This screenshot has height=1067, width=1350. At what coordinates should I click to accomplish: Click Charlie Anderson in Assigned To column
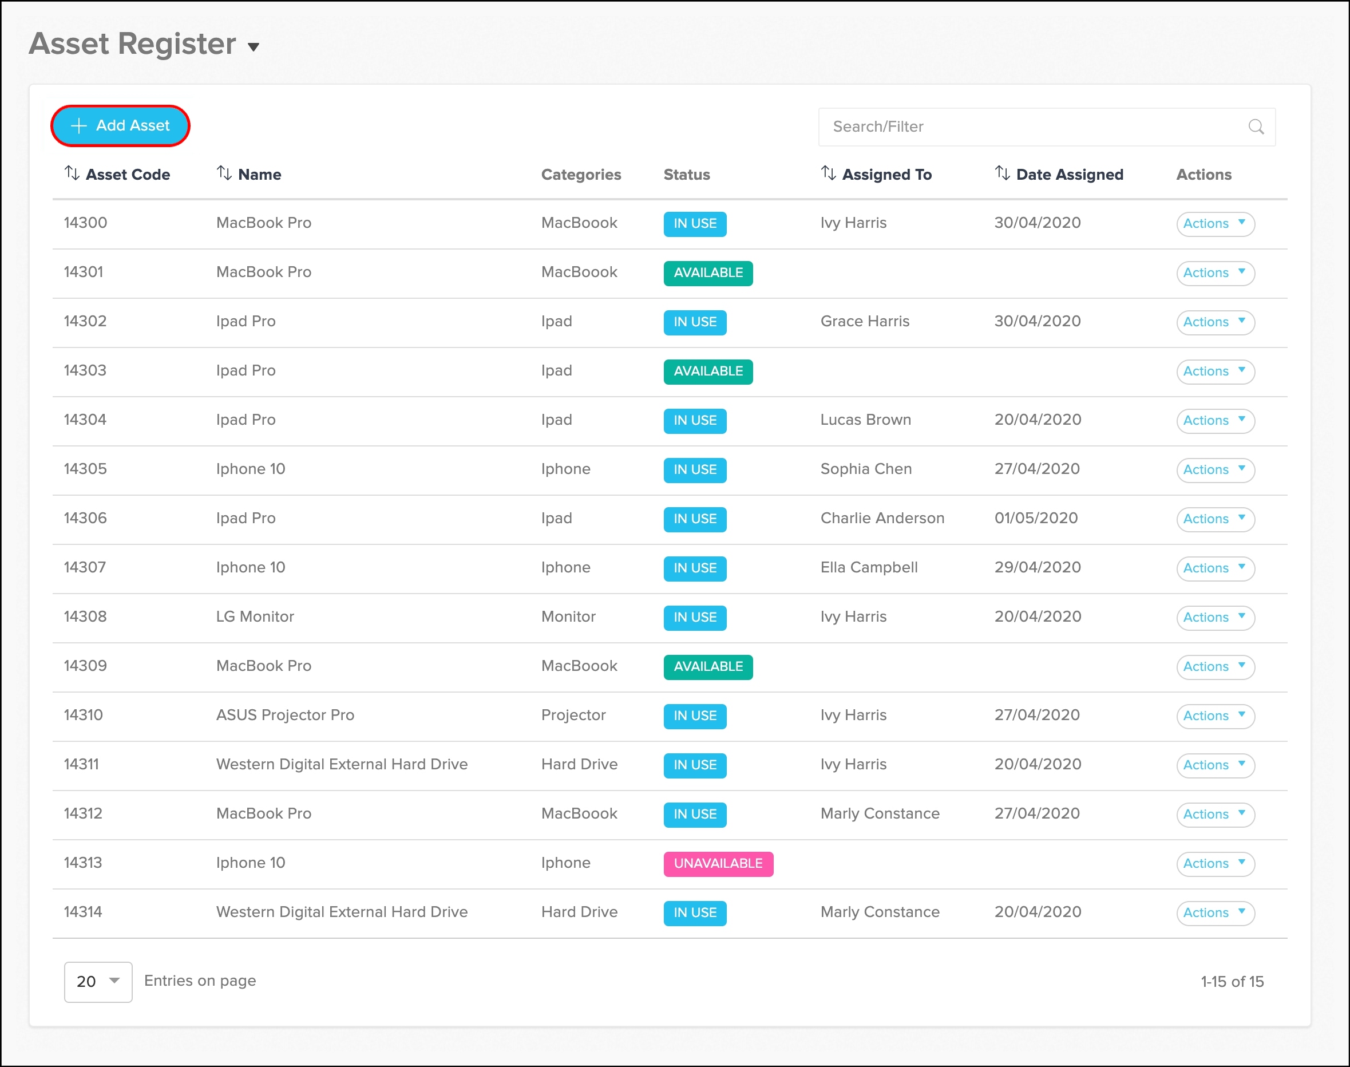tap(882, 518)
